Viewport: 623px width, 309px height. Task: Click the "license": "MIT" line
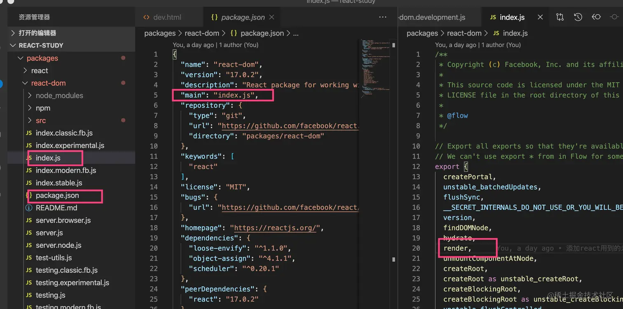215,187
